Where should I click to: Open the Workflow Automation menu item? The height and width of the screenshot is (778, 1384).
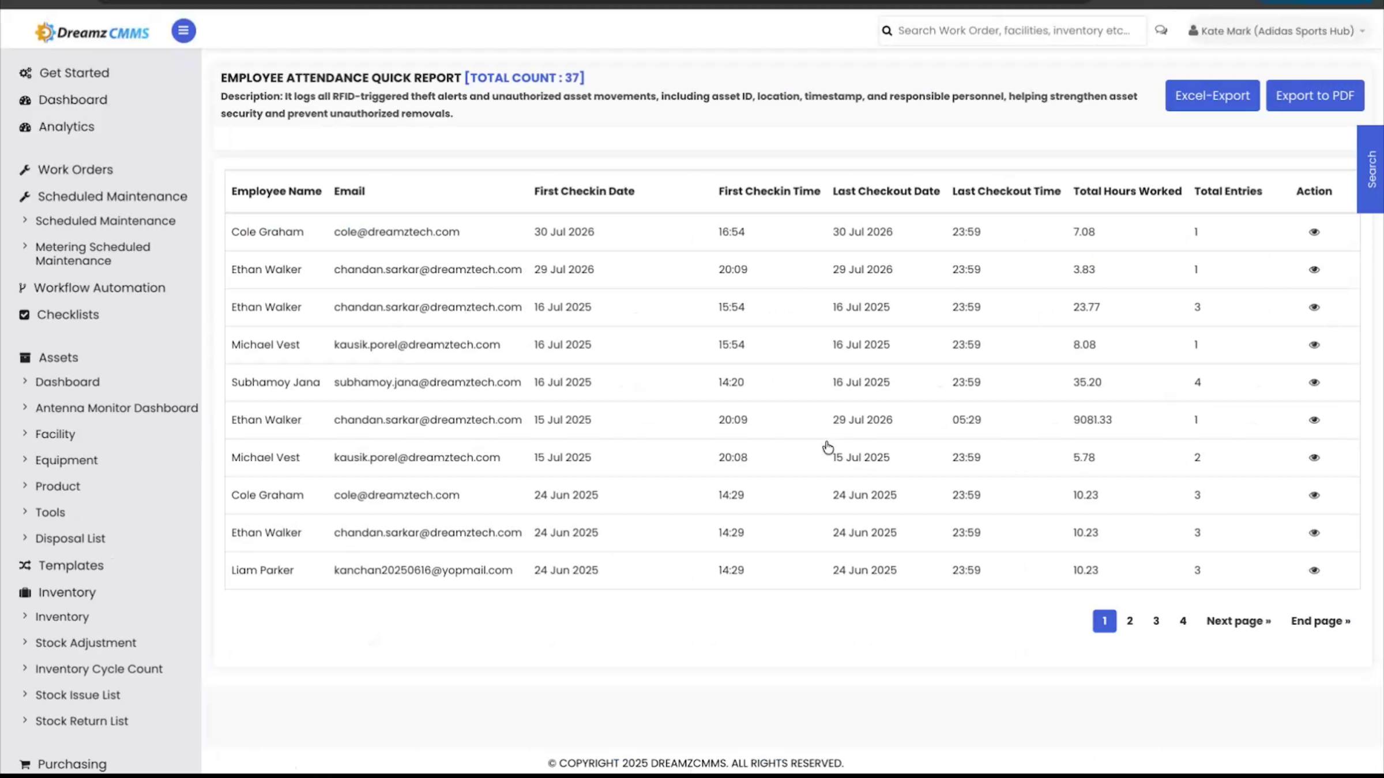pyautogui.click(x=99, y=288)
